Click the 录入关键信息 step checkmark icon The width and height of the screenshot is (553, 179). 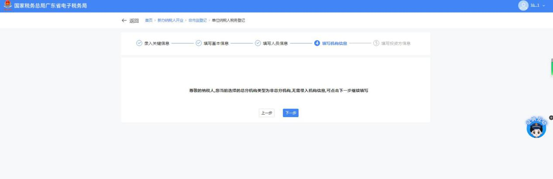[x=139, y=43]
